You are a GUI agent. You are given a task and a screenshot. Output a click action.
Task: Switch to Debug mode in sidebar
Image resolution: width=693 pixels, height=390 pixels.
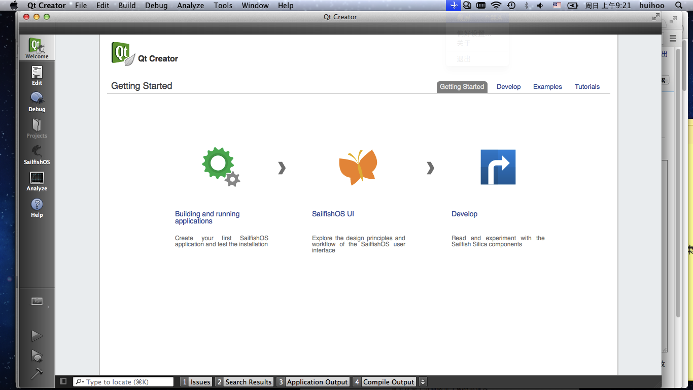coord(37,102)
